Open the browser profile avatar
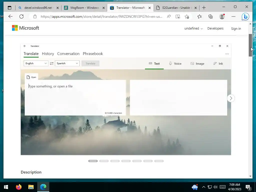 (x=222, y=16)
